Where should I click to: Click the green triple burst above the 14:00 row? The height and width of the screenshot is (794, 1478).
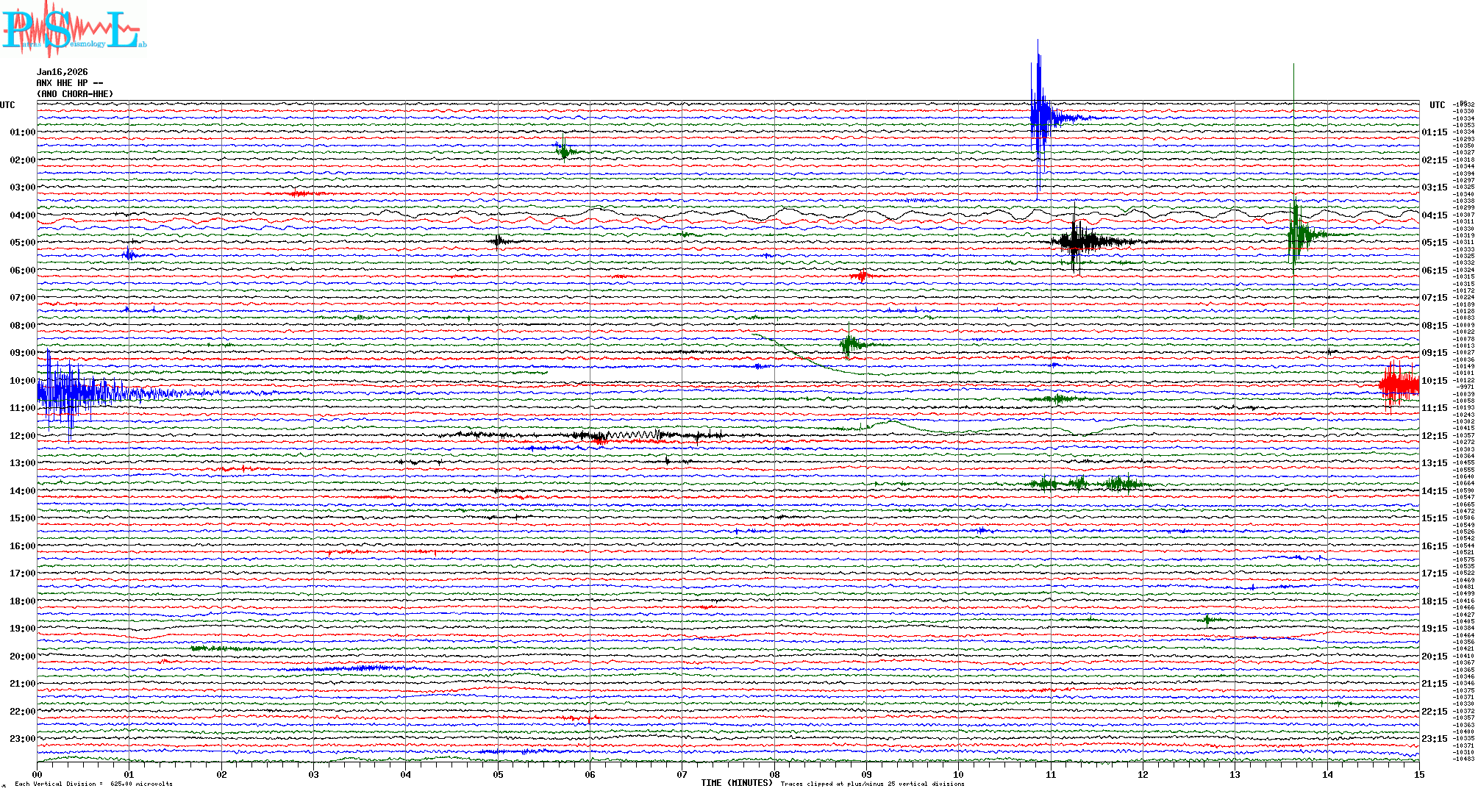(x=1081, y=484)
